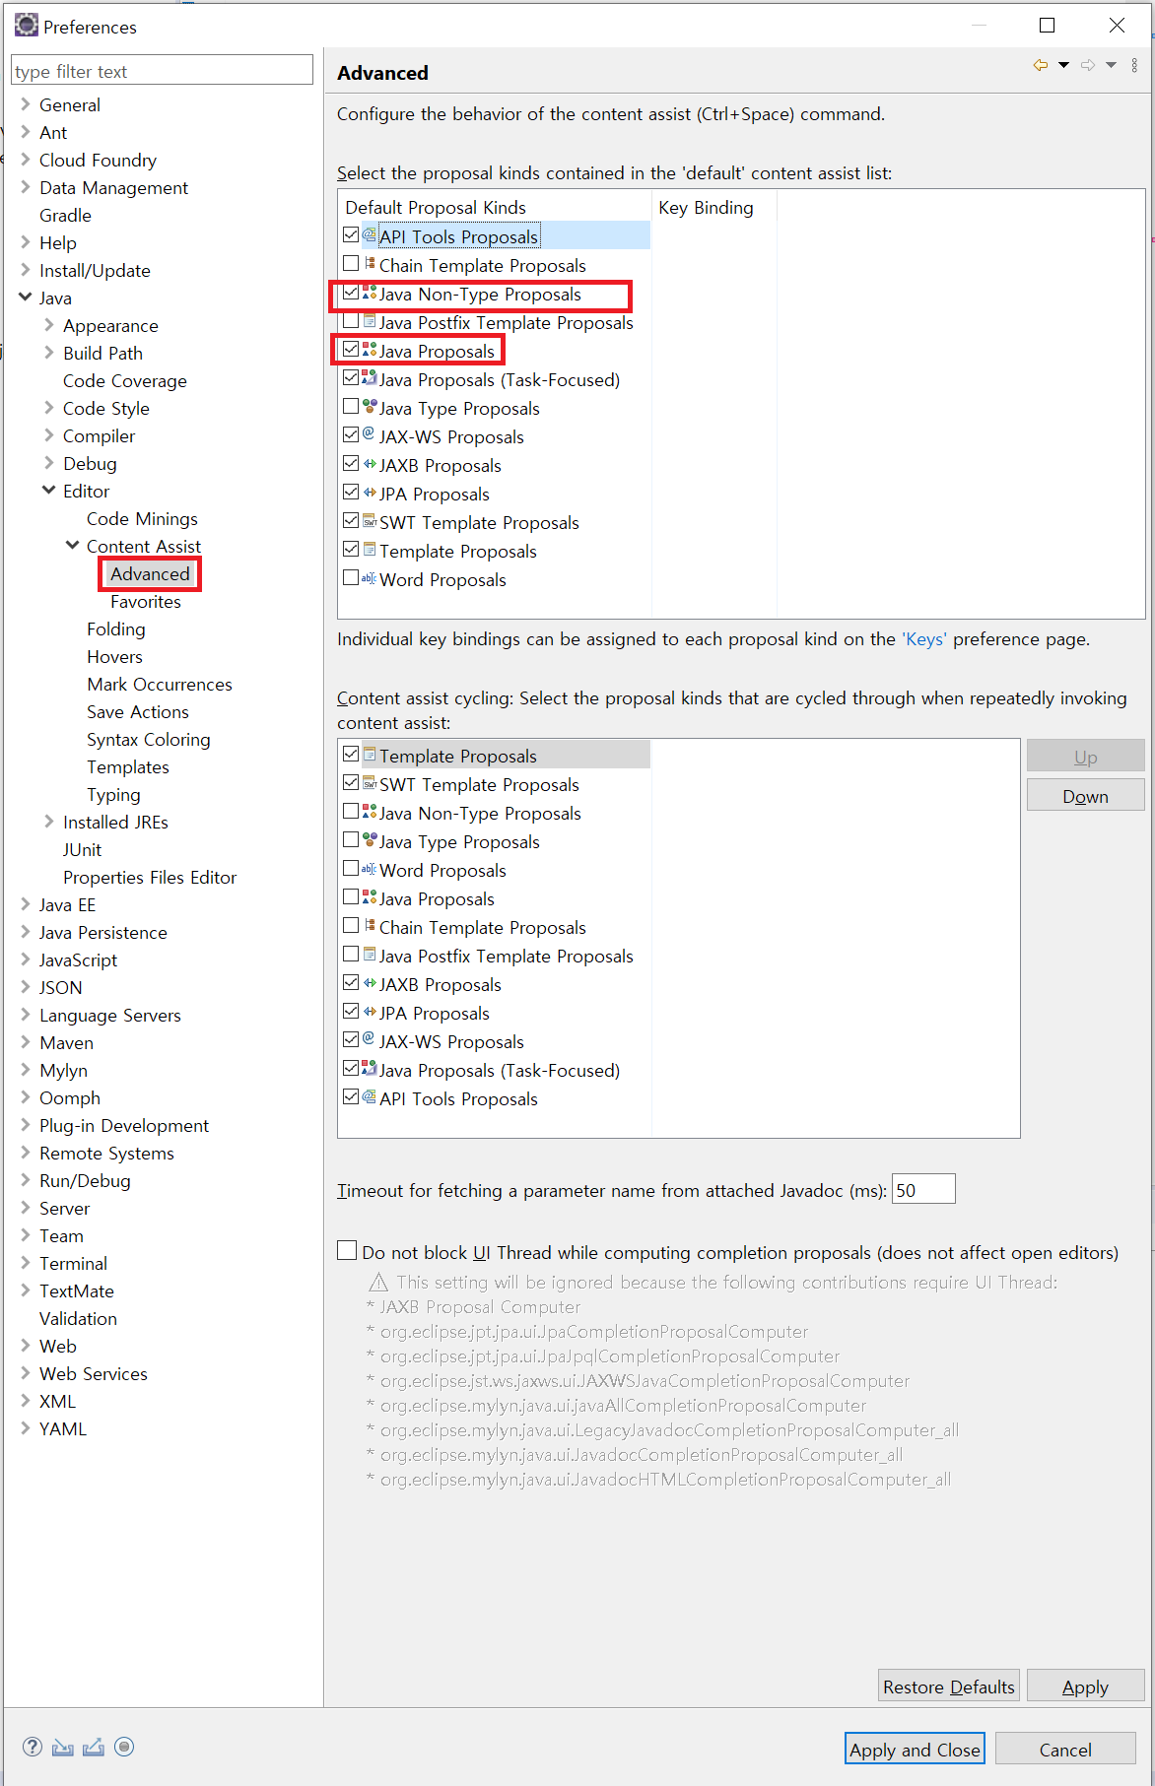Click the import preferences icon
Viewport: 1155px width, 1786px height.
point(63,1747)
